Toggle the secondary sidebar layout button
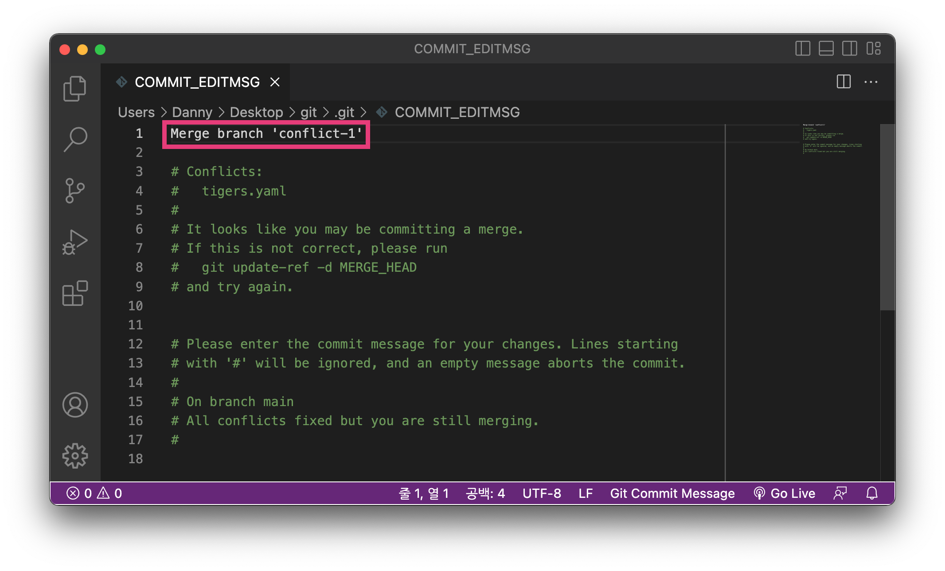This screenshot has width=945, height=571. [850, 48]
